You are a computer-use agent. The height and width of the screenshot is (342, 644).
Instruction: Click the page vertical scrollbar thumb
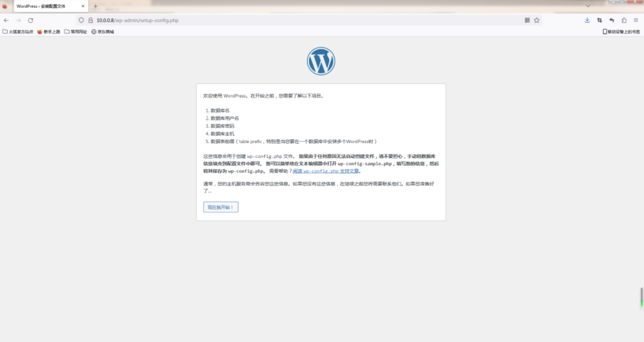[x=641, y=297]
